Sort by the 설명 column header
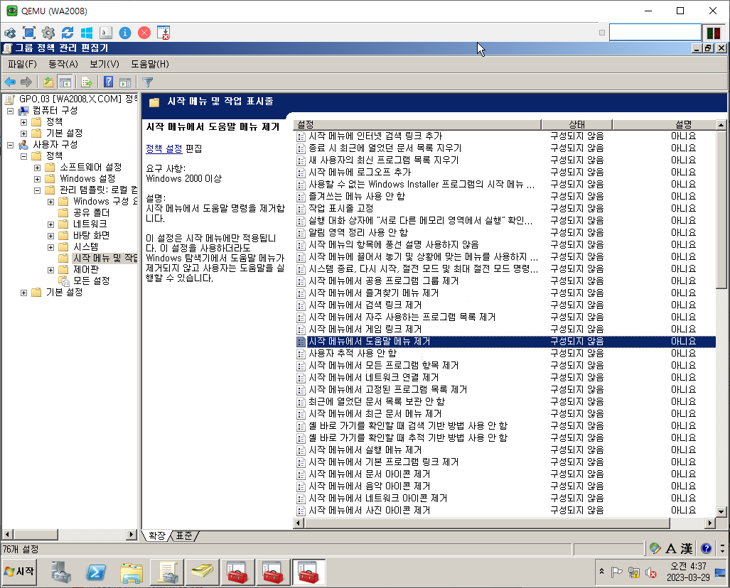Viewport: 730px width, 588px height. [x=665, y=125]
